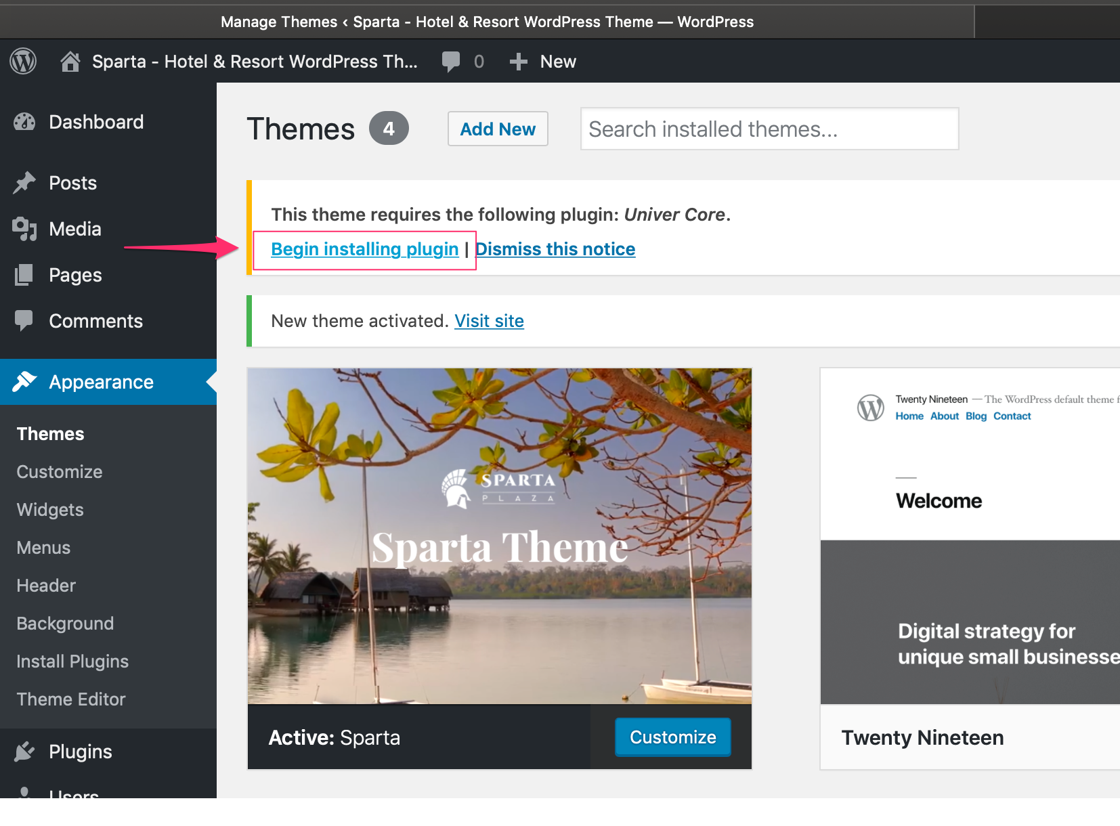Select the Twenty Nineteen theme thumbnail

click(970, 536)
